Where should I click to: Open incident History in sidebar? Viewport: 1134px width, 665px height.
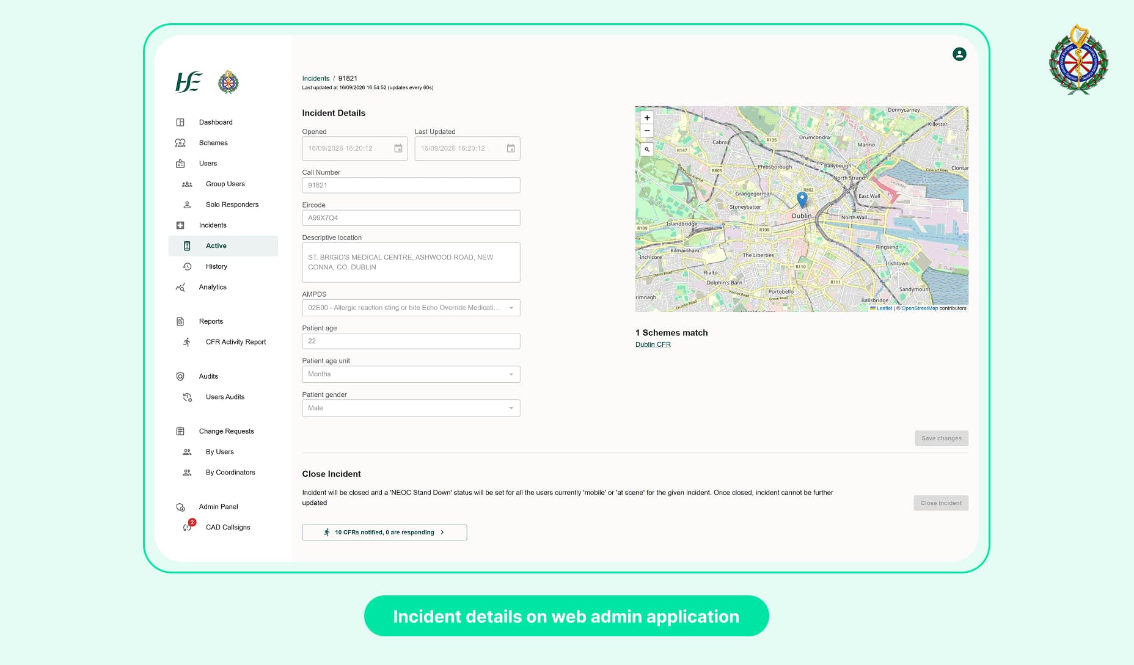pos(216,267)
